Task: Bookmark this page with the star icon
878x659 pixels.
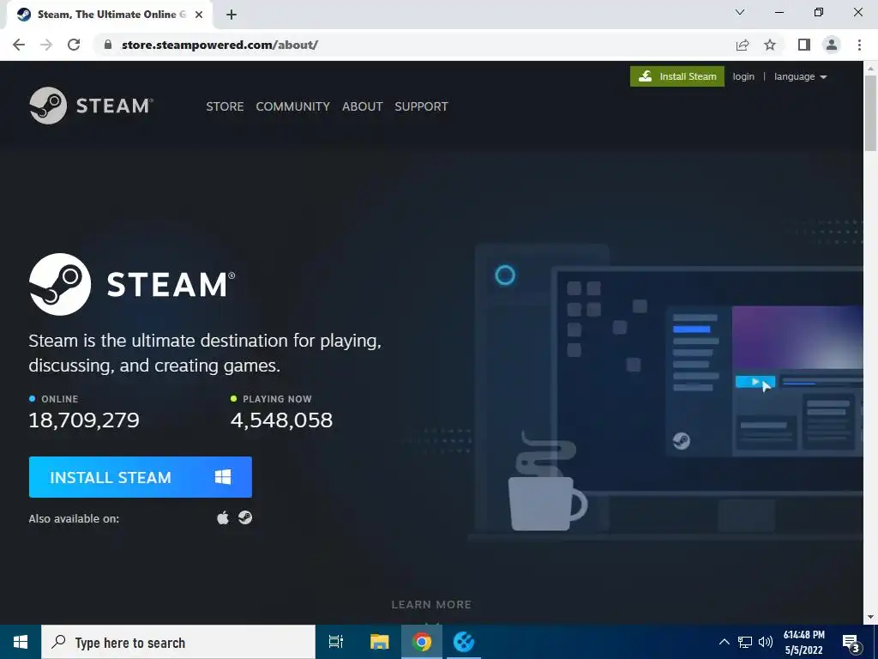Action: pyautogui.click(x=770, y=45)
